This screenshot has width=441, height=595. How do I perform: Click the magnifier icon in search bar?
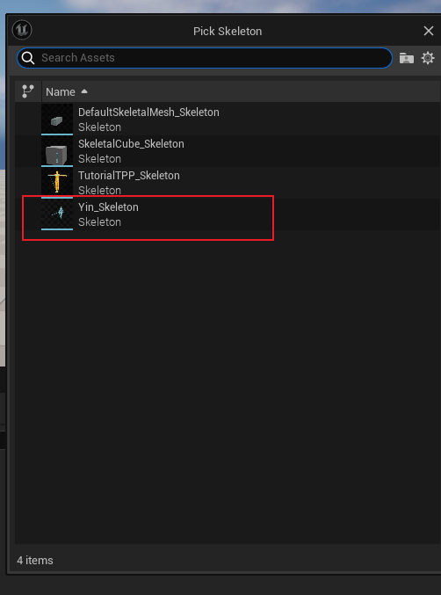pos(28,58)
